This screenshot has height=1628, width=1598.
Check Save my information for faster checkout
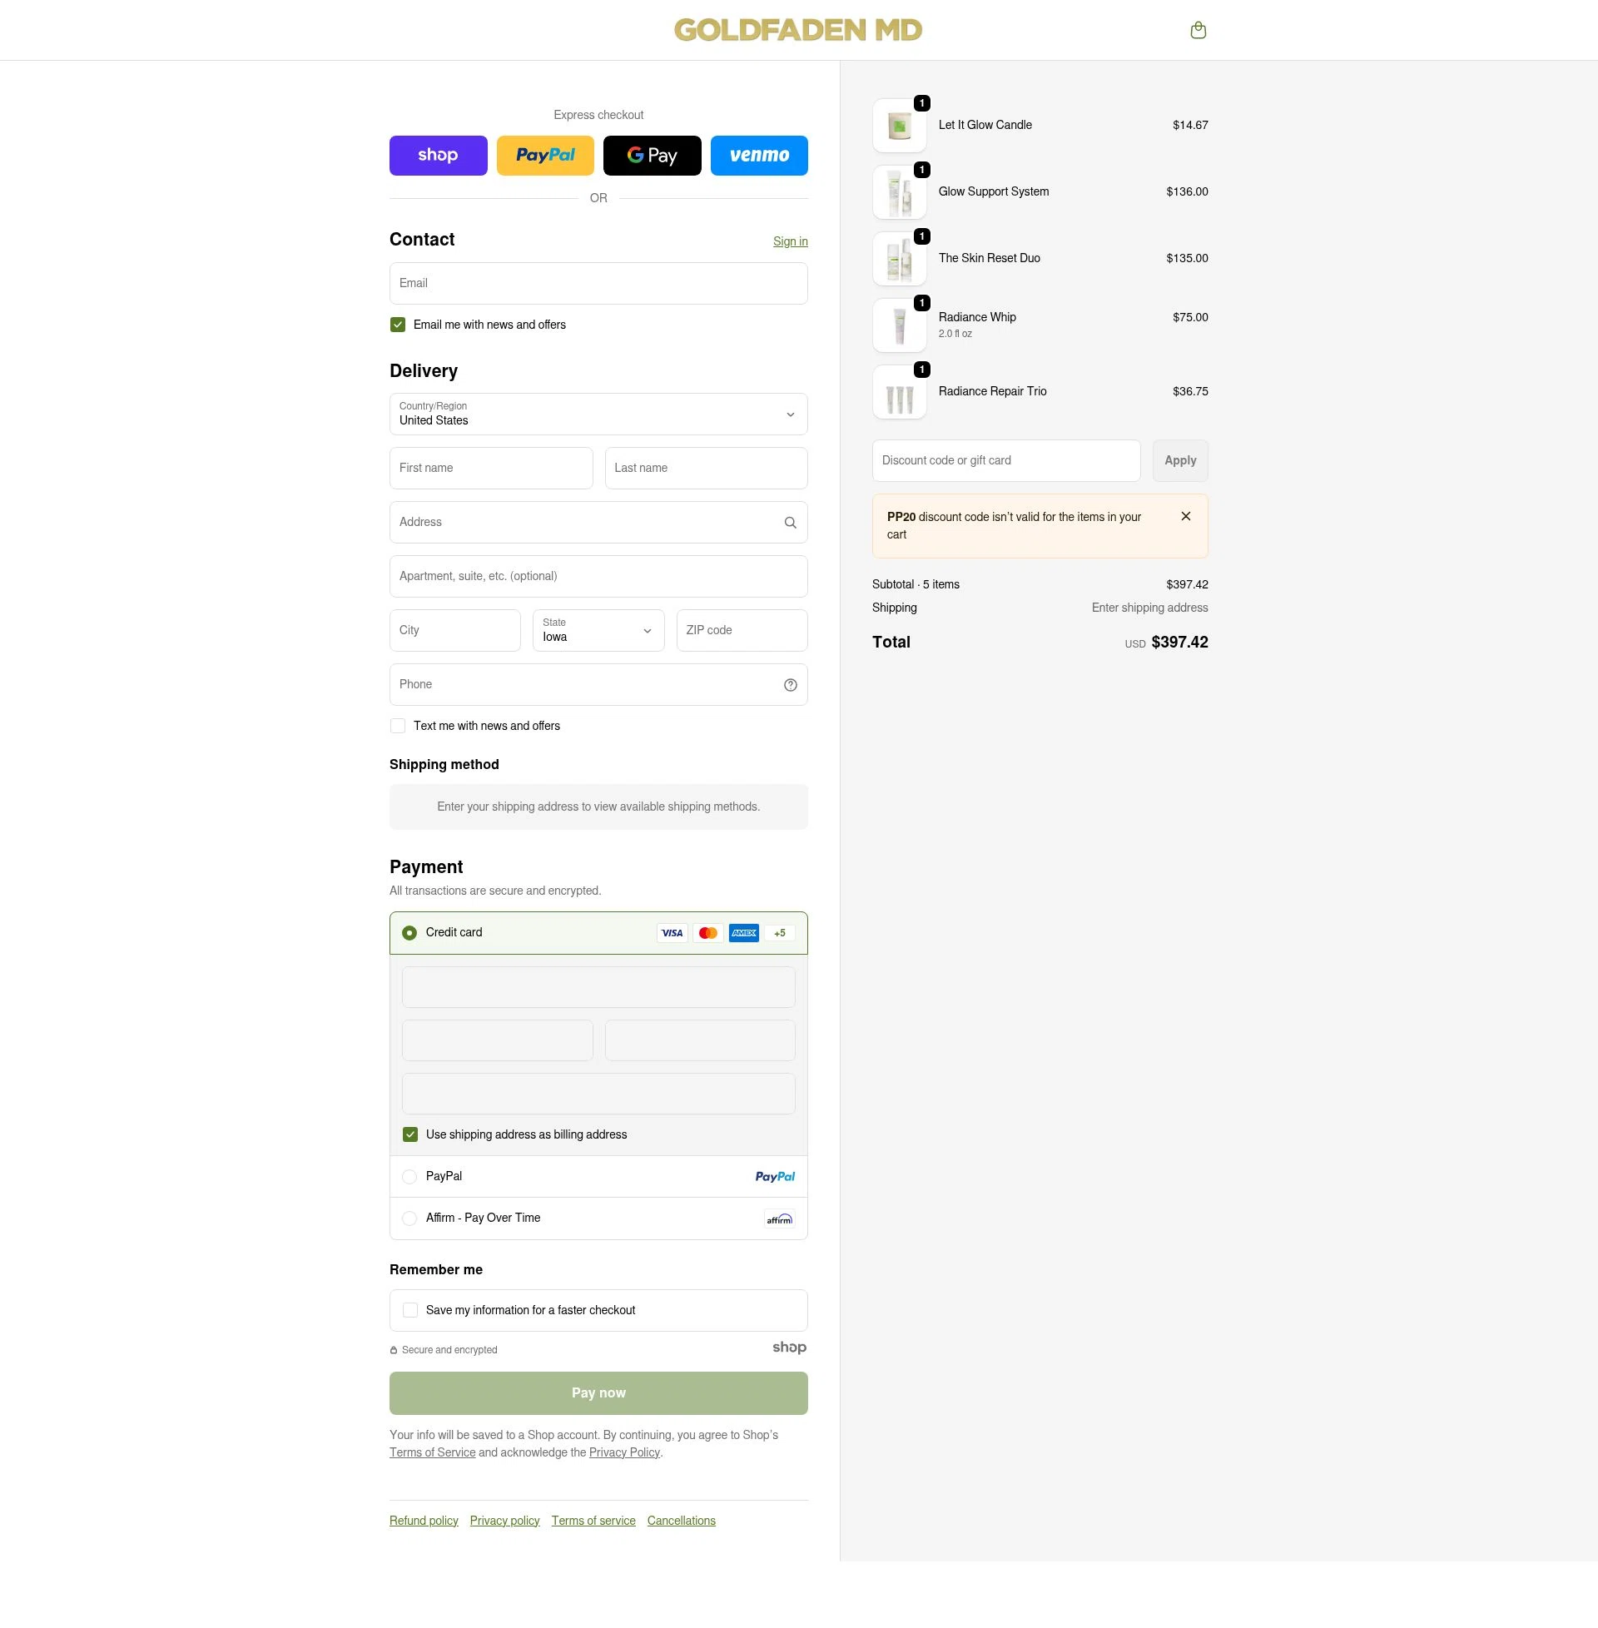(x=410, y=1309)
